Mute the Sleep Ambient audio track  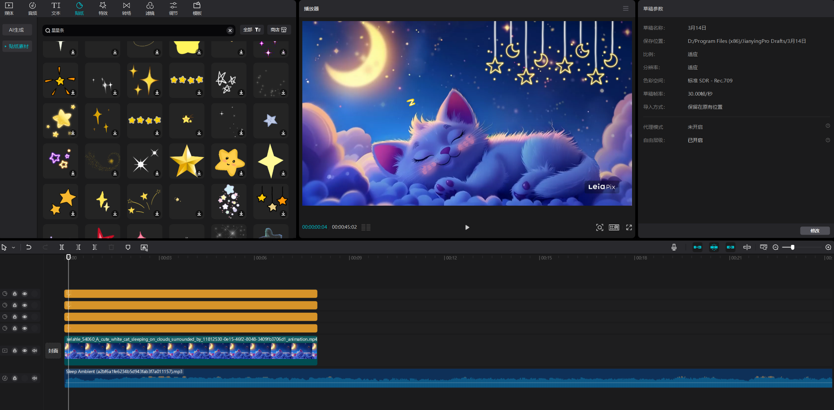tap(35, 378)
